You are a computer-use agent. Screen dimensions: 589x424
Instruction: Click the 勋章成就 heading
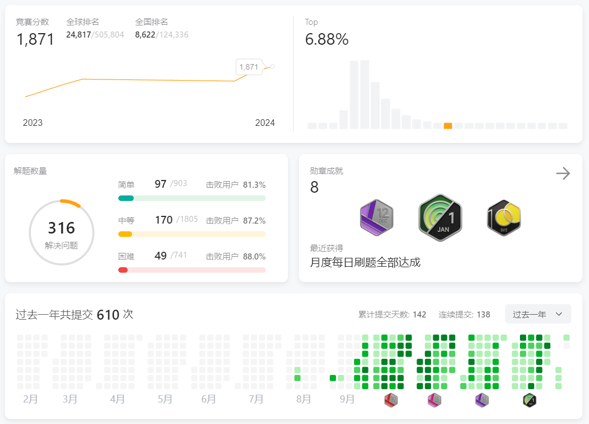(x=327, y=171)
